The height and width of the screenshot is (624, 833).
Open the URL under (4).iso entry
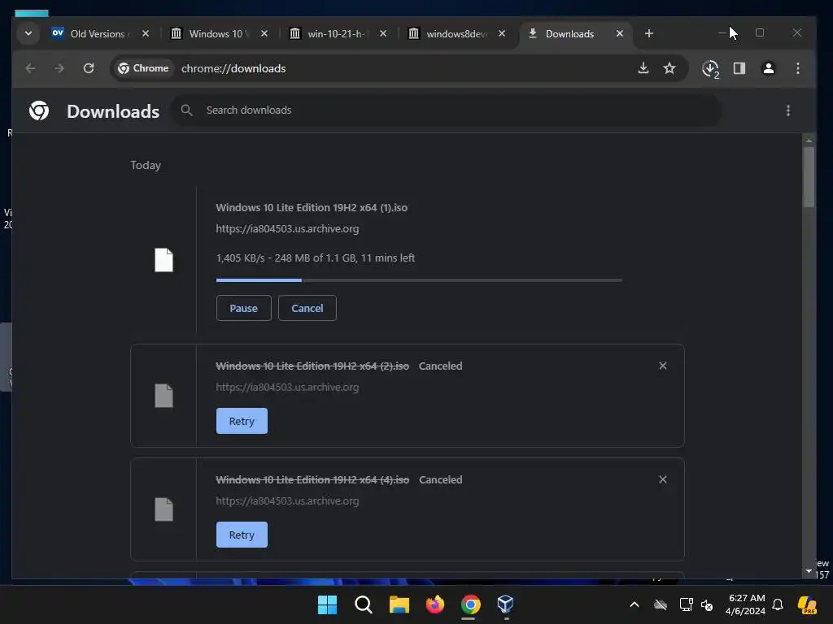[287, 500]
